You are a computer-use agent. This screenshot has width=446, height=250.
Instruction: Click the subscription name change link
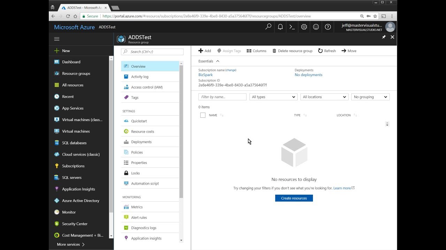point(231,70)
